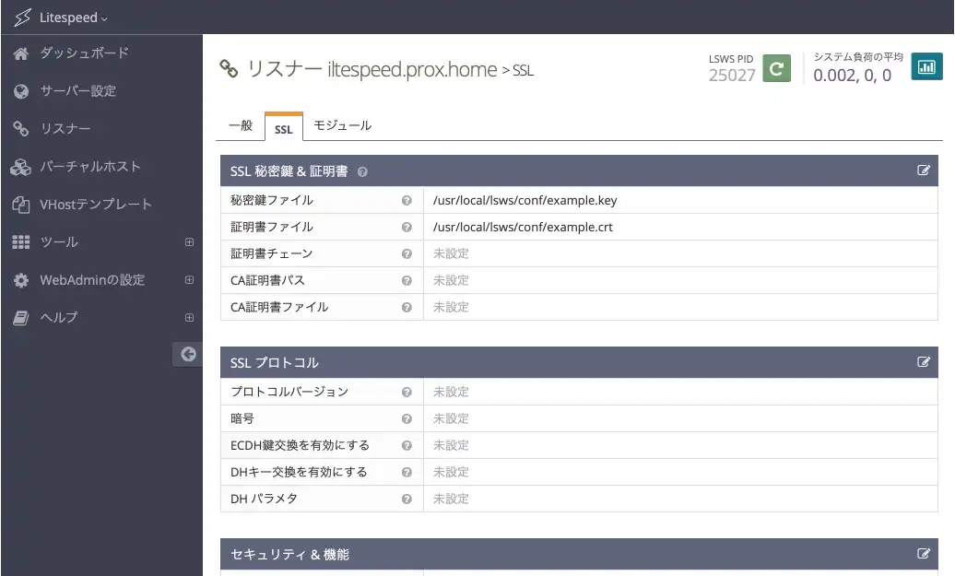The height and width of the screenshot is (576, 955).
Task: Click the LSWS PID value 25027
Action: [x=732, y=76]
